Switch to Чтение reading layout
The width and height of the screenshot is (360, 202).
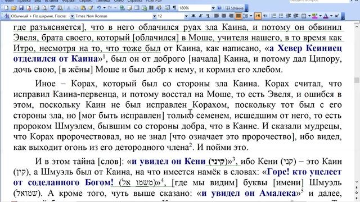pyautogui.click(x=235, y=8)
